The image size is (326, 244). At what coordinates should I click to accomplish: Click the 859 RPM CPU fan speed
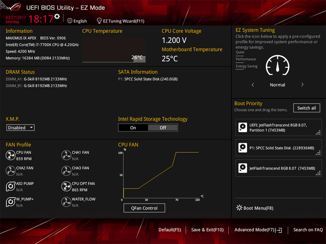pos(24,159)
